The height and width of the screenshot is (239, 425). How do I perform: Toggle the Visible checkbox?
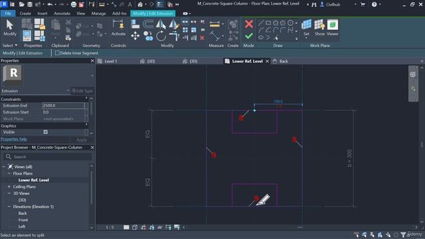pos(46,132)
